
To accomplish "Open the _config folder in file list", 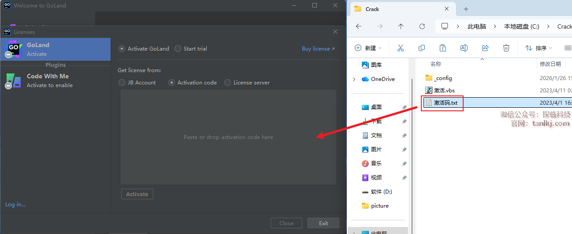I will click(442, 78).
